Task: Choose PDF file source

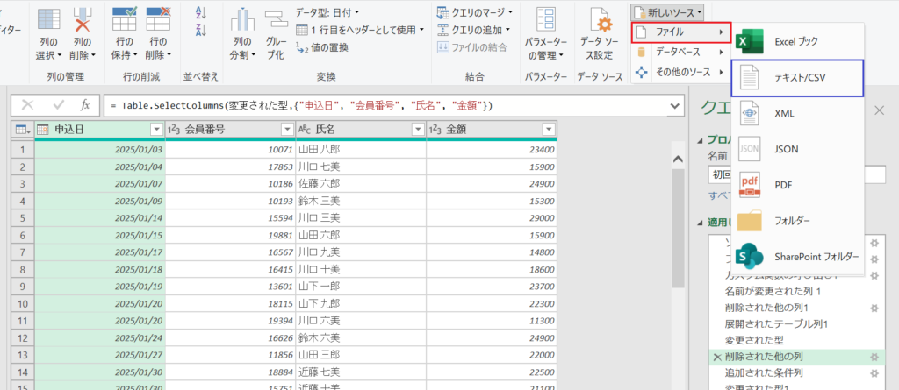Action: point(797,185)
